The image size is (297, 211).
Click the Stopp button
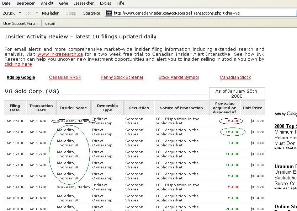71,13
